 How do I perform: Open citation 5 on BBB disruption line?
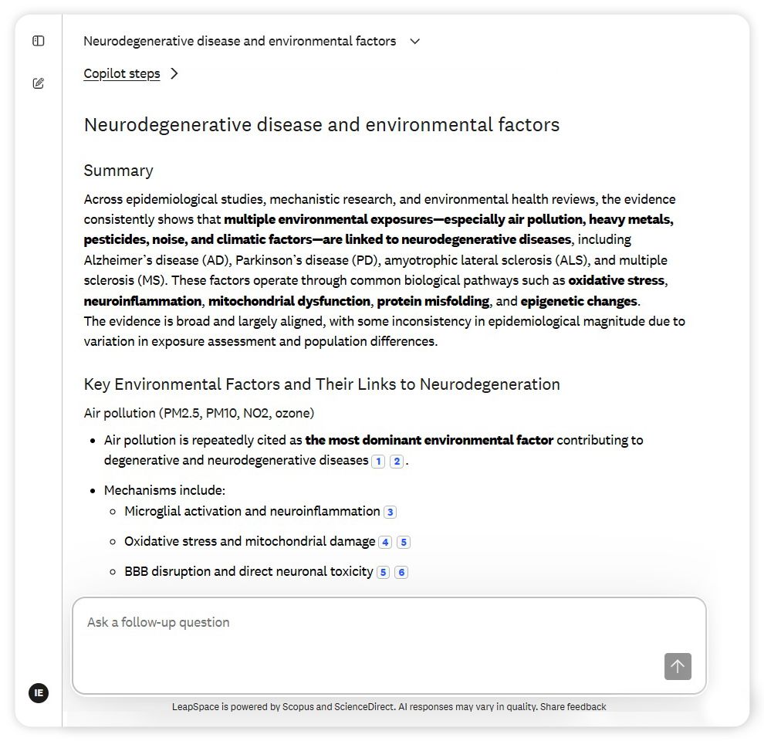(383, 572)
